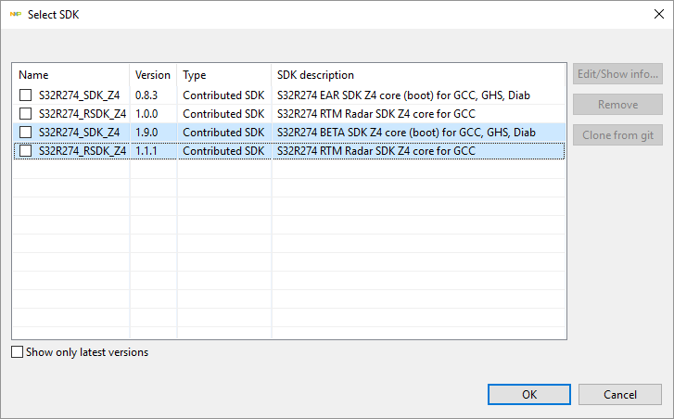674x419 pixels.
Task: Click the NXP icon in title bar
Action: [x=15, y=15]
